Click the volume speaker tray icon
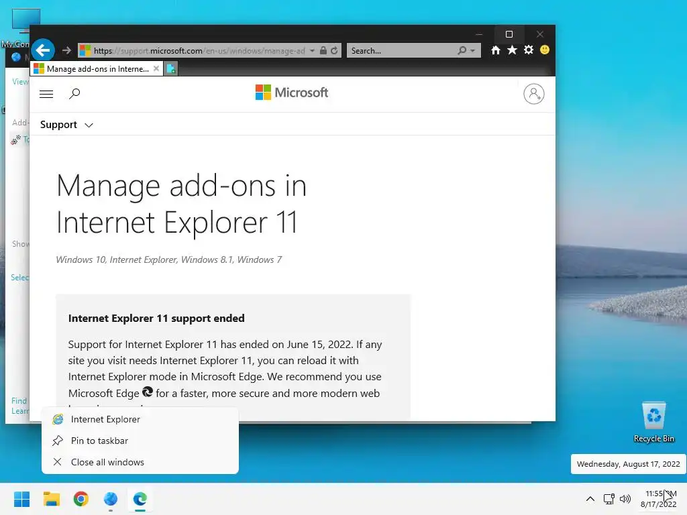 coord(625,499)
